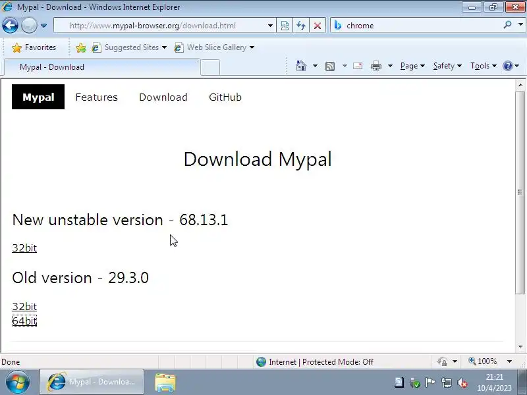The width and height of the screenshot is (527, 395).
Task: Open the Tools menu
Action: 484,66
